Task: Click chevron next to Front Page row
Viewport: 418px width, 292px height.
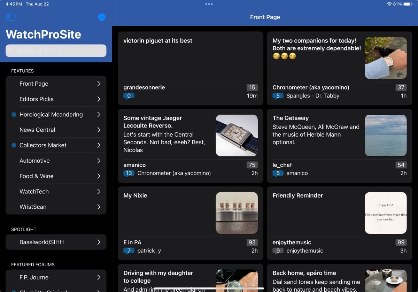Action: click(x=99, y=84)
